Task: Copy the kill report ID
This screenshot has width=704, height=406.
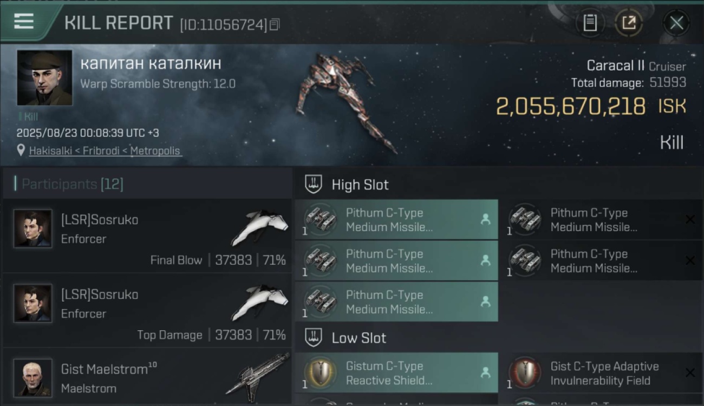Action: 275,24
